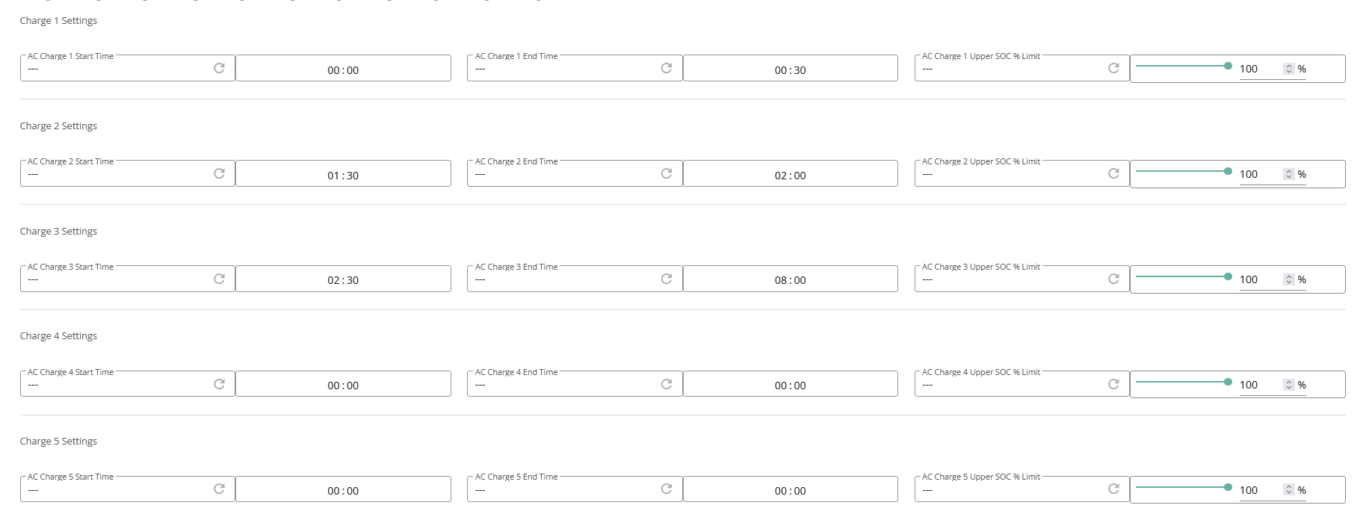Refresh AC Charge 1 End Time value
This screenshot has height=517, width=1366.
coord(667,68)
